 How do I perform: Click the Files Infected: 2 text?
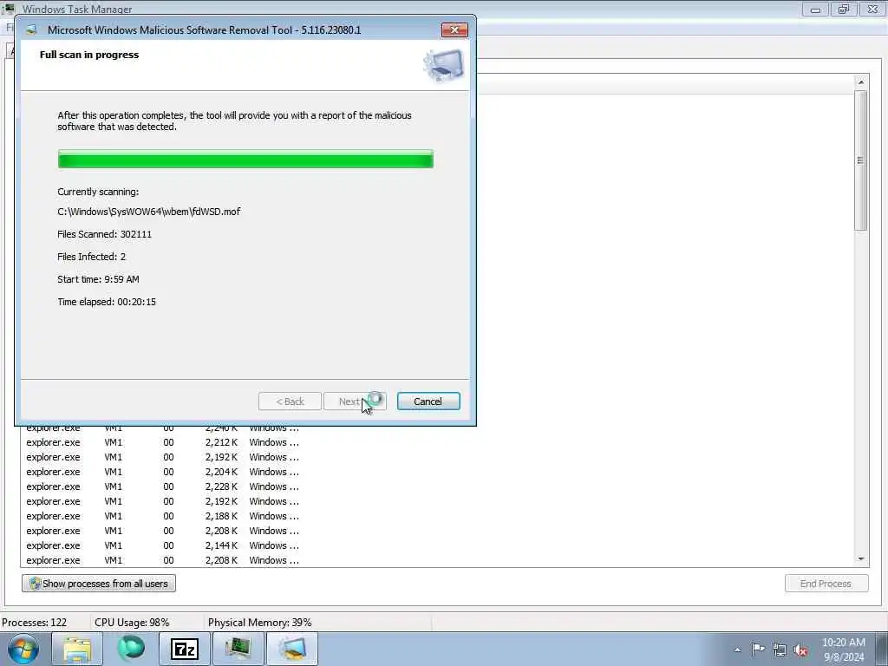[92, 257]
